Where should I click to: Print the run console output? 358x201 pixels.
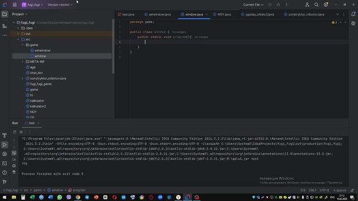pyautogui.click(x=14, y=166)
